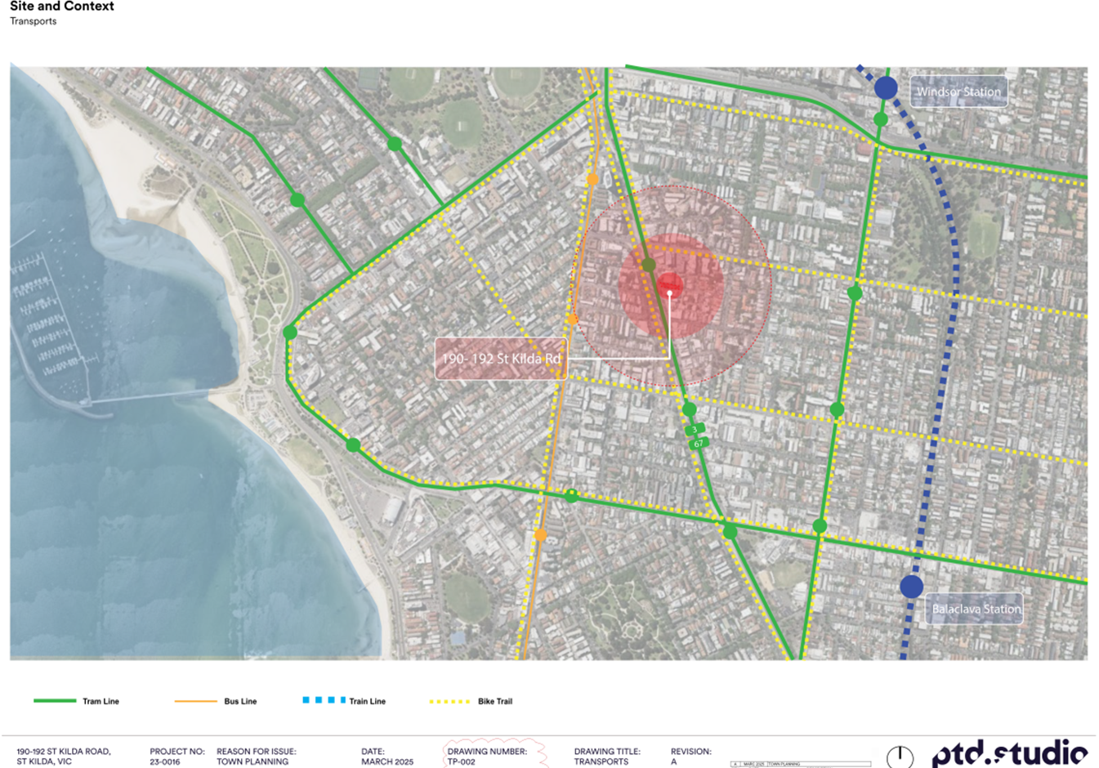Click the yellow dotted Bike Trail legend swatch
The width and height of the screenshot is (1099, 768).
coord(449,701)
